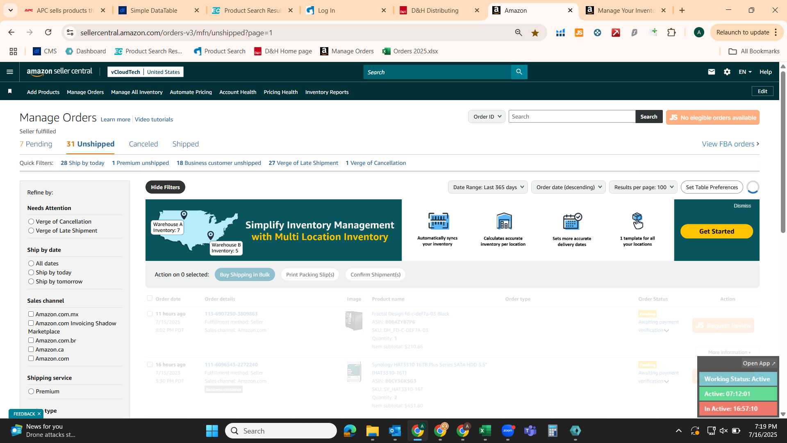The image size is (787, 443).
Task: Open the Chrome apps grid in bookmarks bar
Action: [x=13, y=51]
